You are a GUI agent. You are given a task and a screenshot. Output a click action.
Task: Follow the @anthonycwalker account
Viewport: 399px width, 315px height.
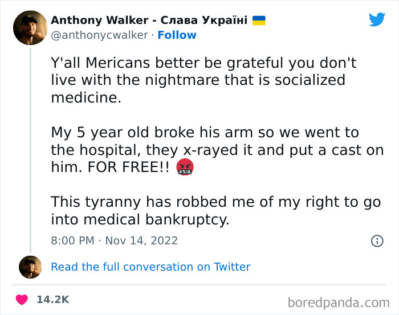pyautogui.click(x=177, y=35)
